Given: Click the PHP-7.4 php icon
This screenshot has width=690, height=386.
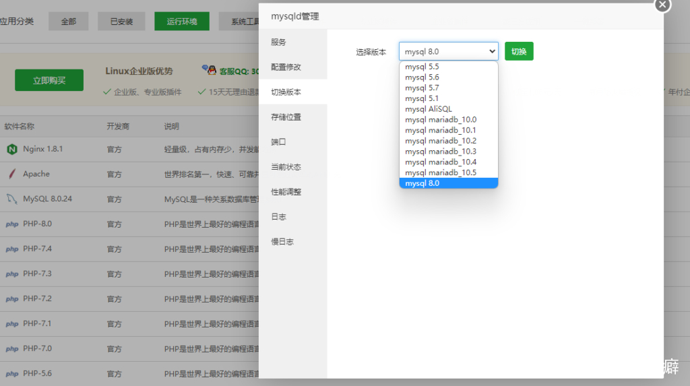Looking at the screenshot, I should tap(12, 249).
